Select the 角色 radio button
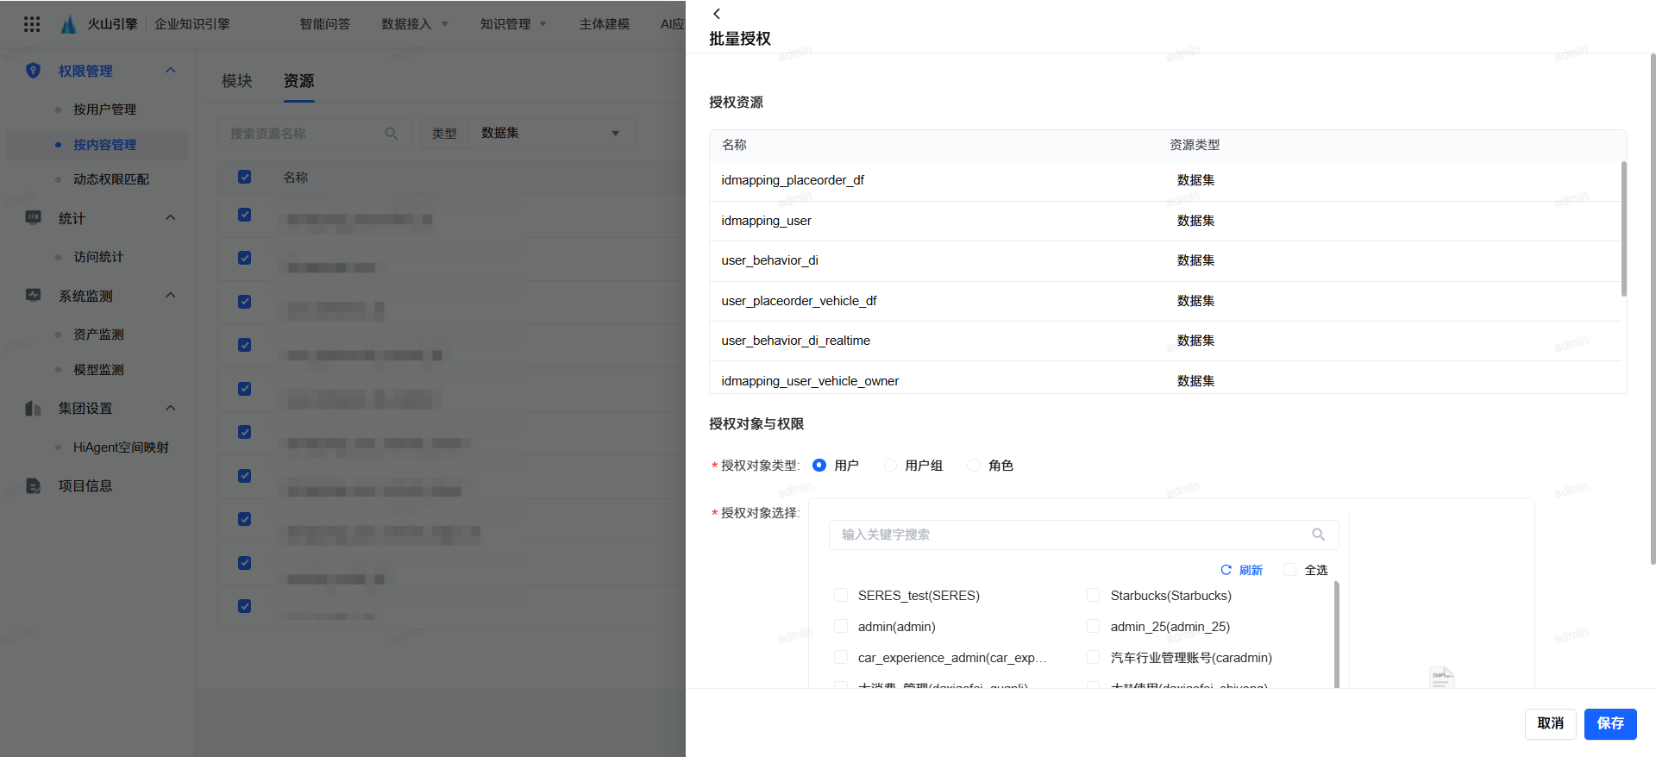Viewport: 1656px width, 757px height. [x=974, y=466]
